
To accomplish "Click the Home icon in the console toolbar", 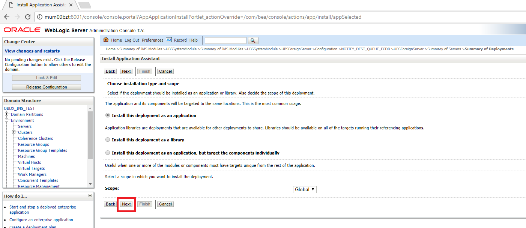I will tap(106, 40).
